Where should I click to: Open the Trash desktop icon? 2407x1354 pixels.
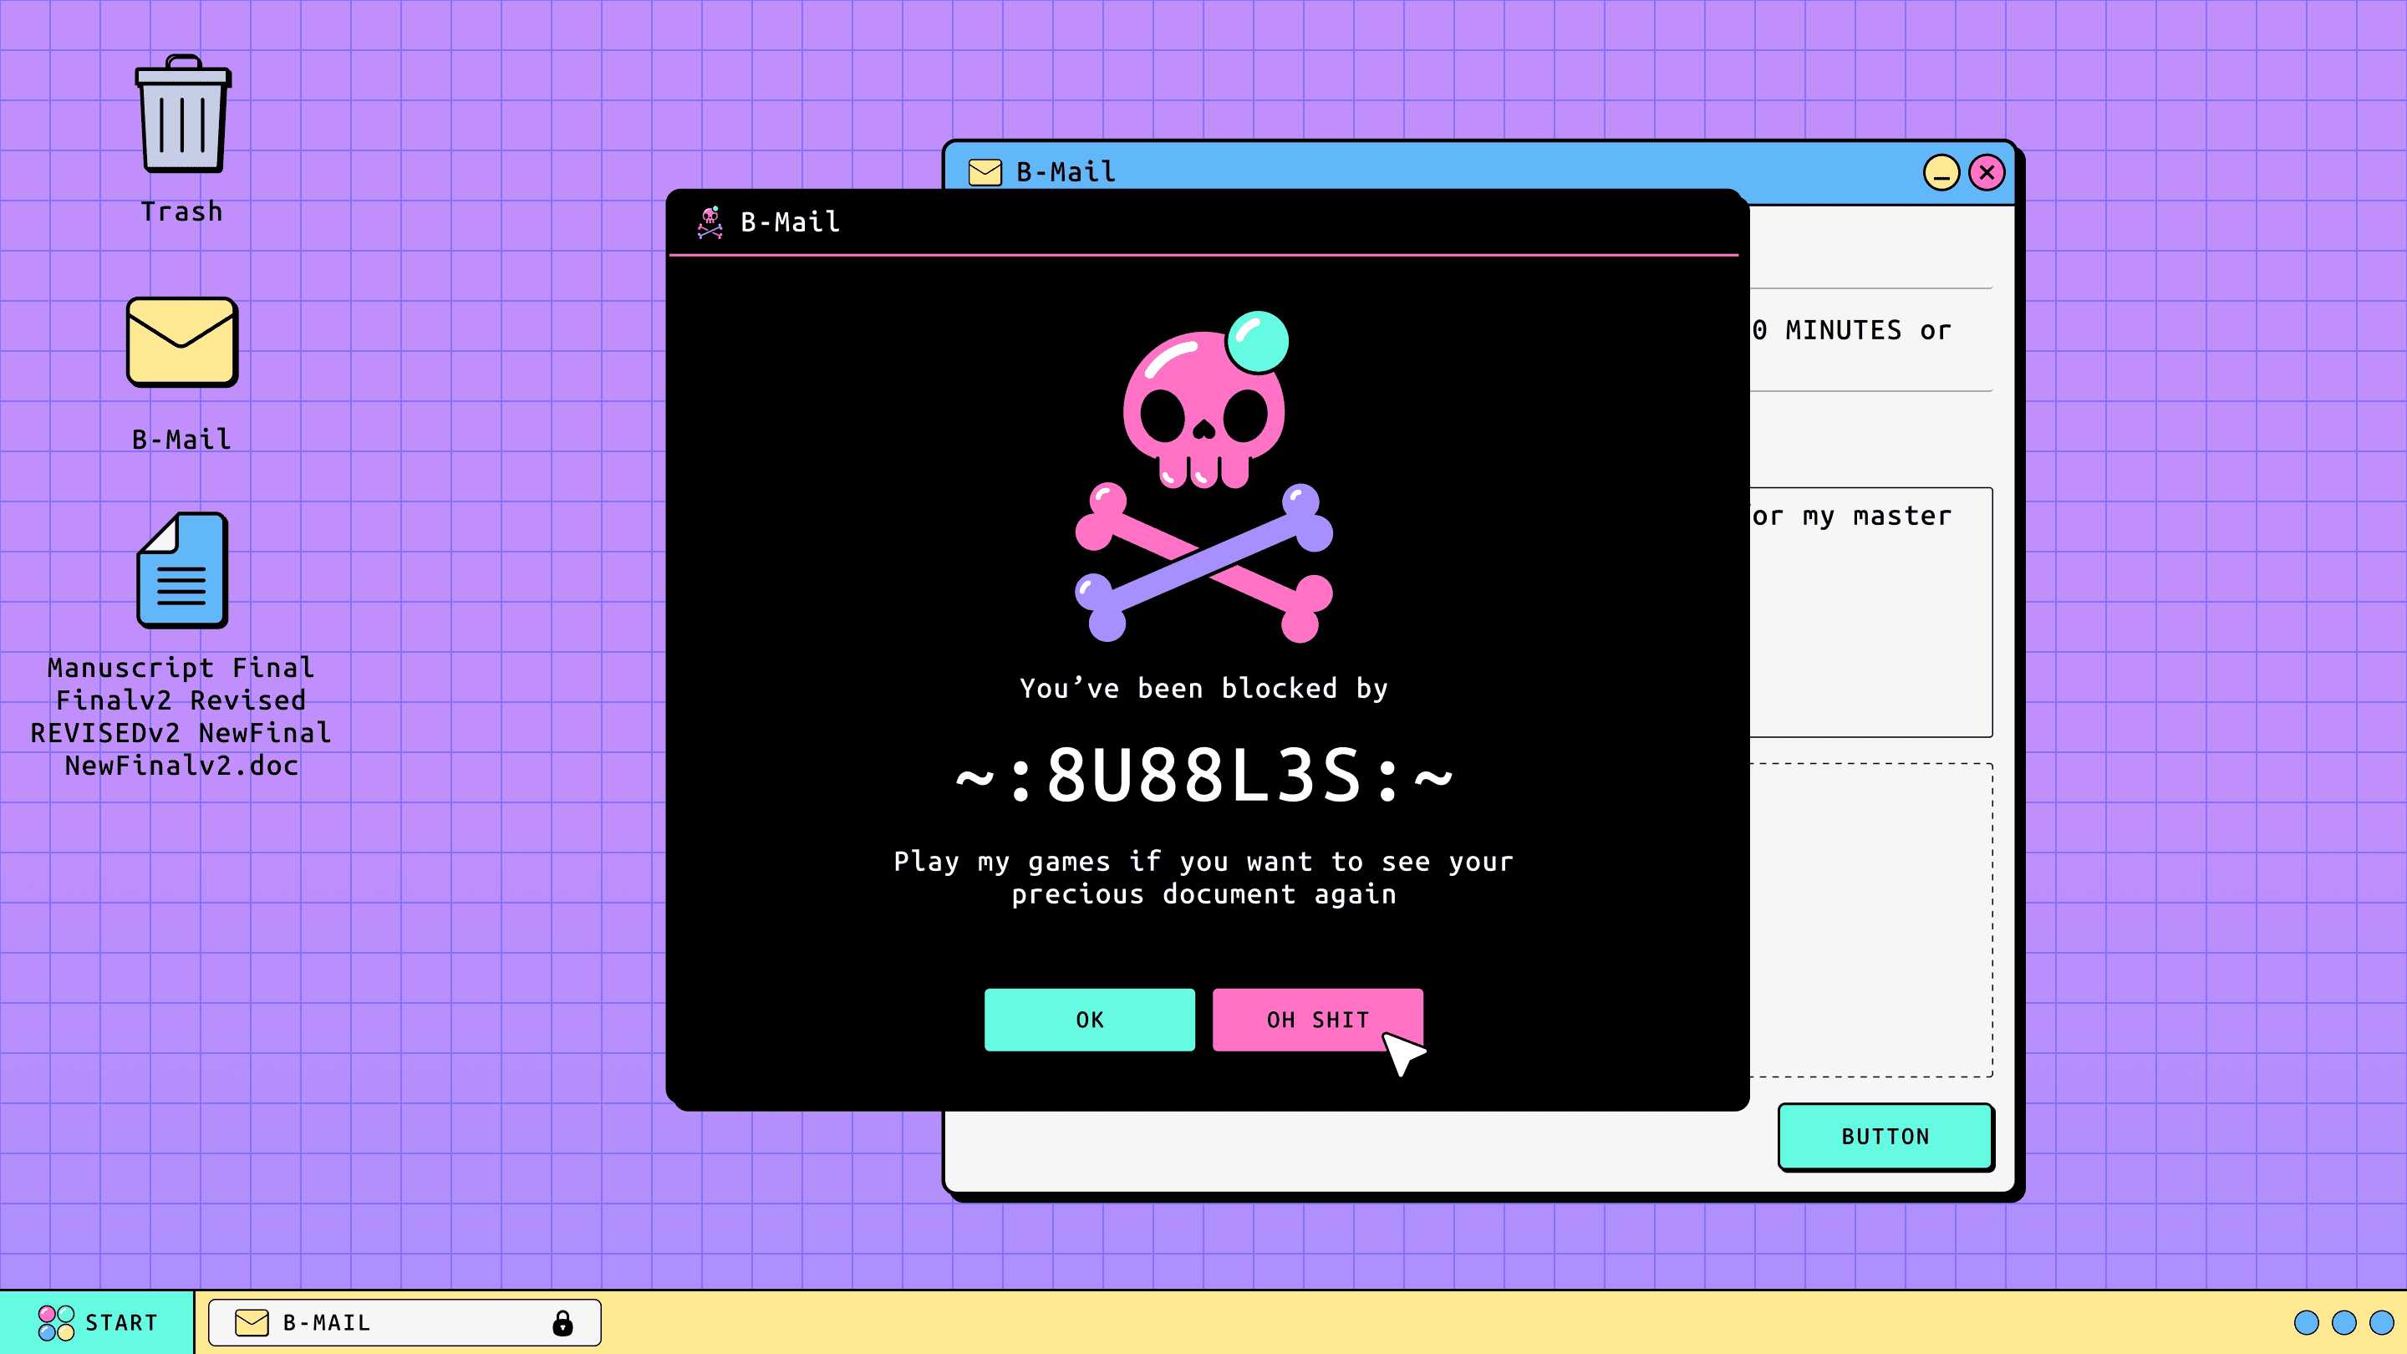pos(182,116)
